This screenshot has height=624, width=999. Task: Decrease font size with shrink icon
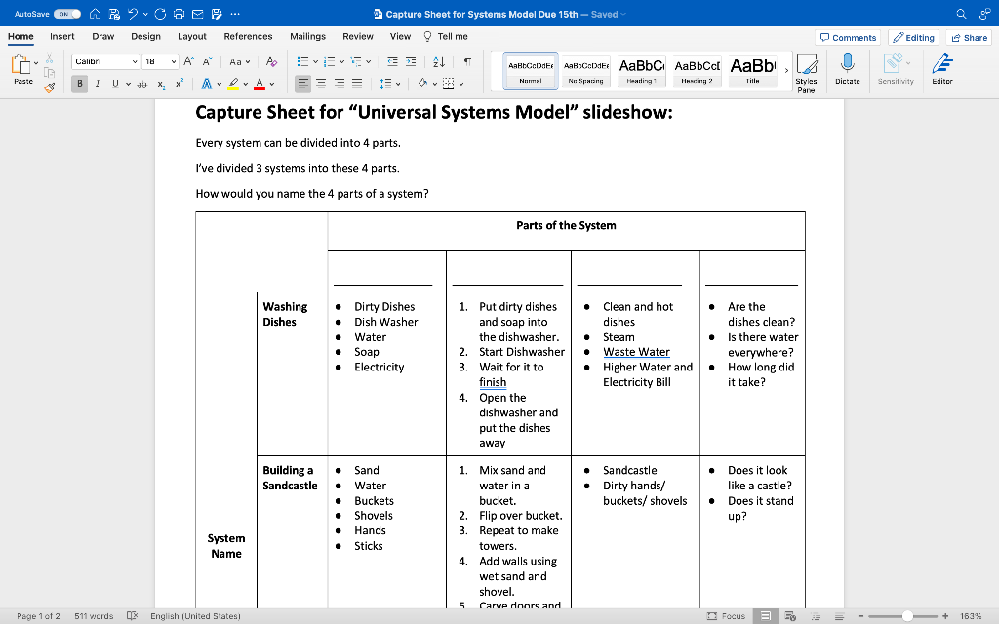(x=207, y=61)
